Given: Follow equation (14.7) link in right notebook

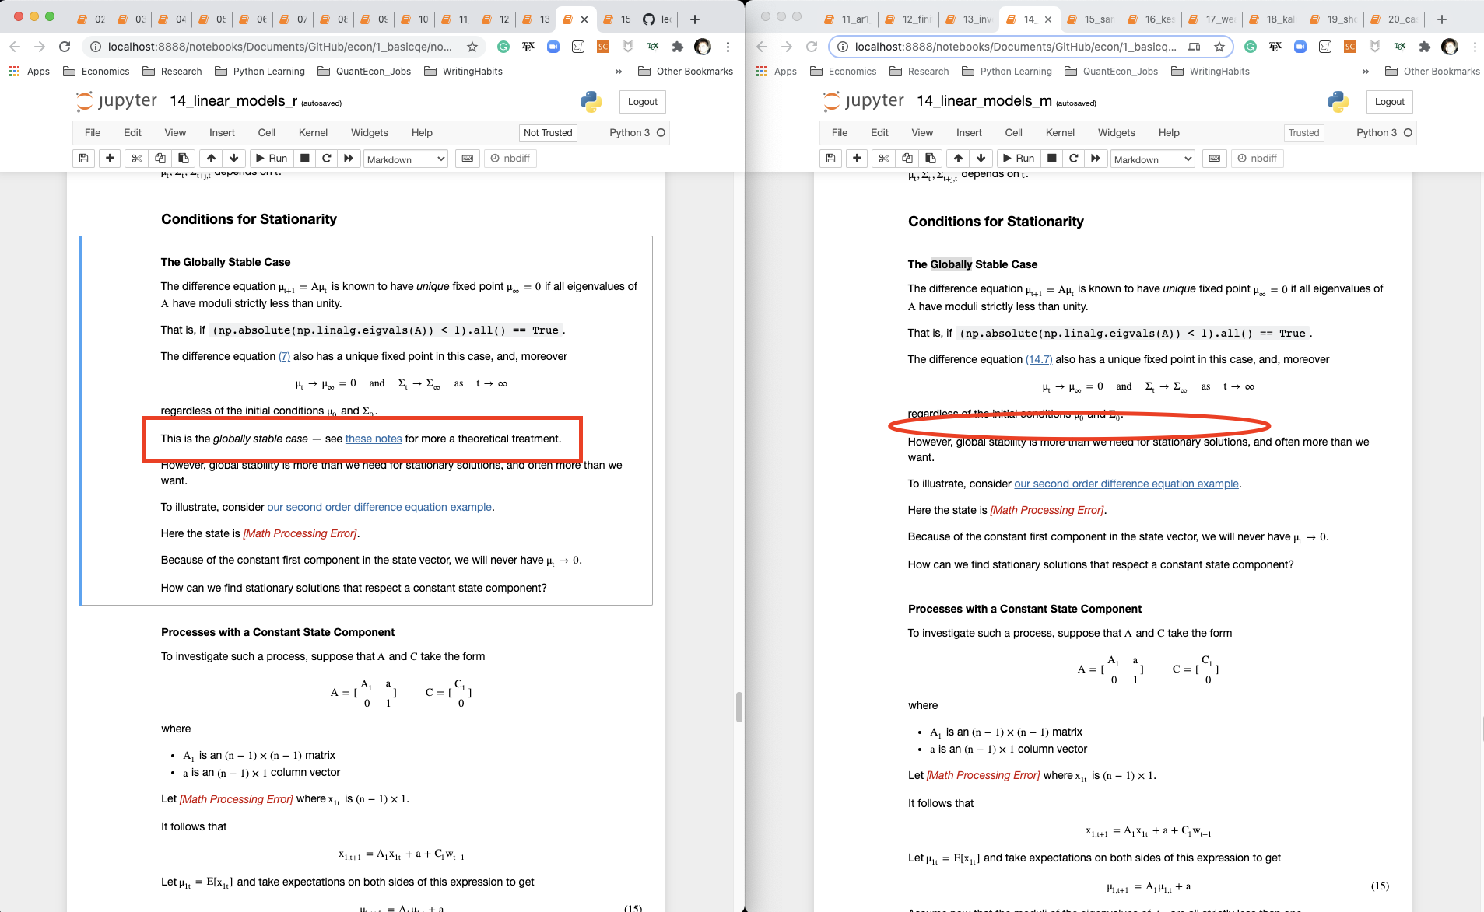Looking at the screenshot, I should (1039, 359).
